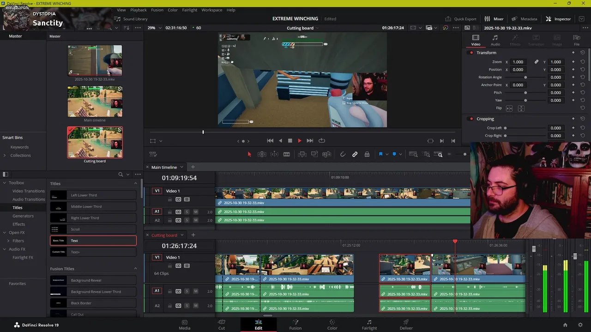Toggle Position Lock padlock icon

[367, 154]
